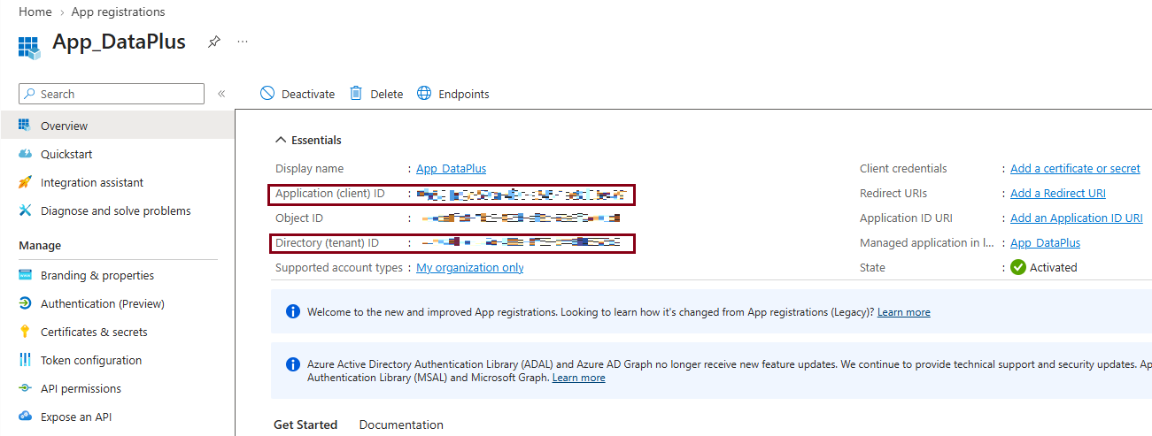
Task: Click the Endpoints button label
Action: (x=464, y=94)
